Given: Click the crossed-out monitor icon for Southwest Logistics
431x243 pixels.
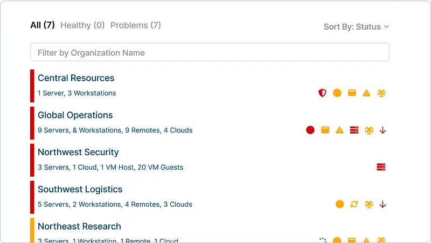Looking at the screenshot, I should (x=369, y=204).
